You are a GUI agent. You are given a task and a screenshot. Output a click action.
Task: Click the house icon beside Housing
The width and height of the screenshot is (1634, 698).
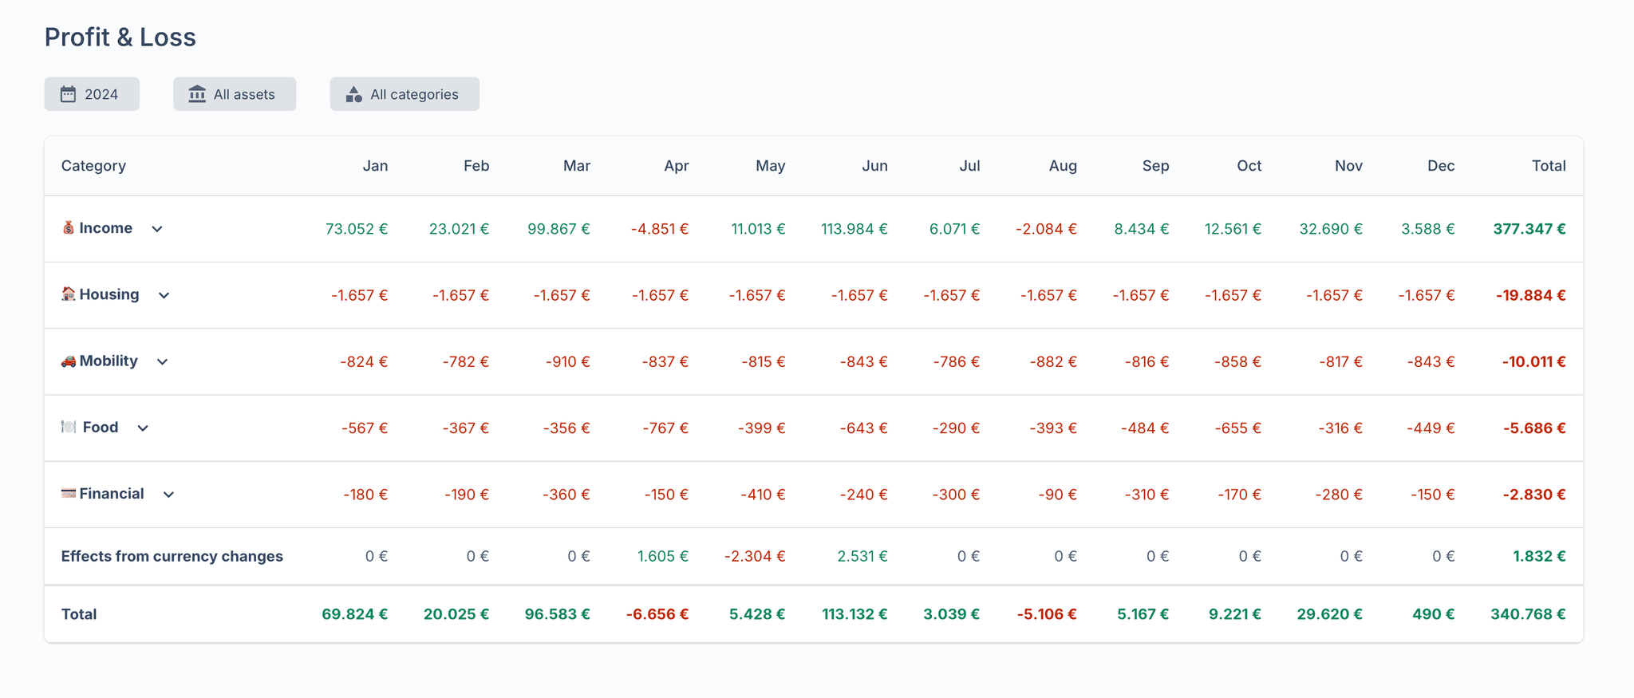point(69,294)
